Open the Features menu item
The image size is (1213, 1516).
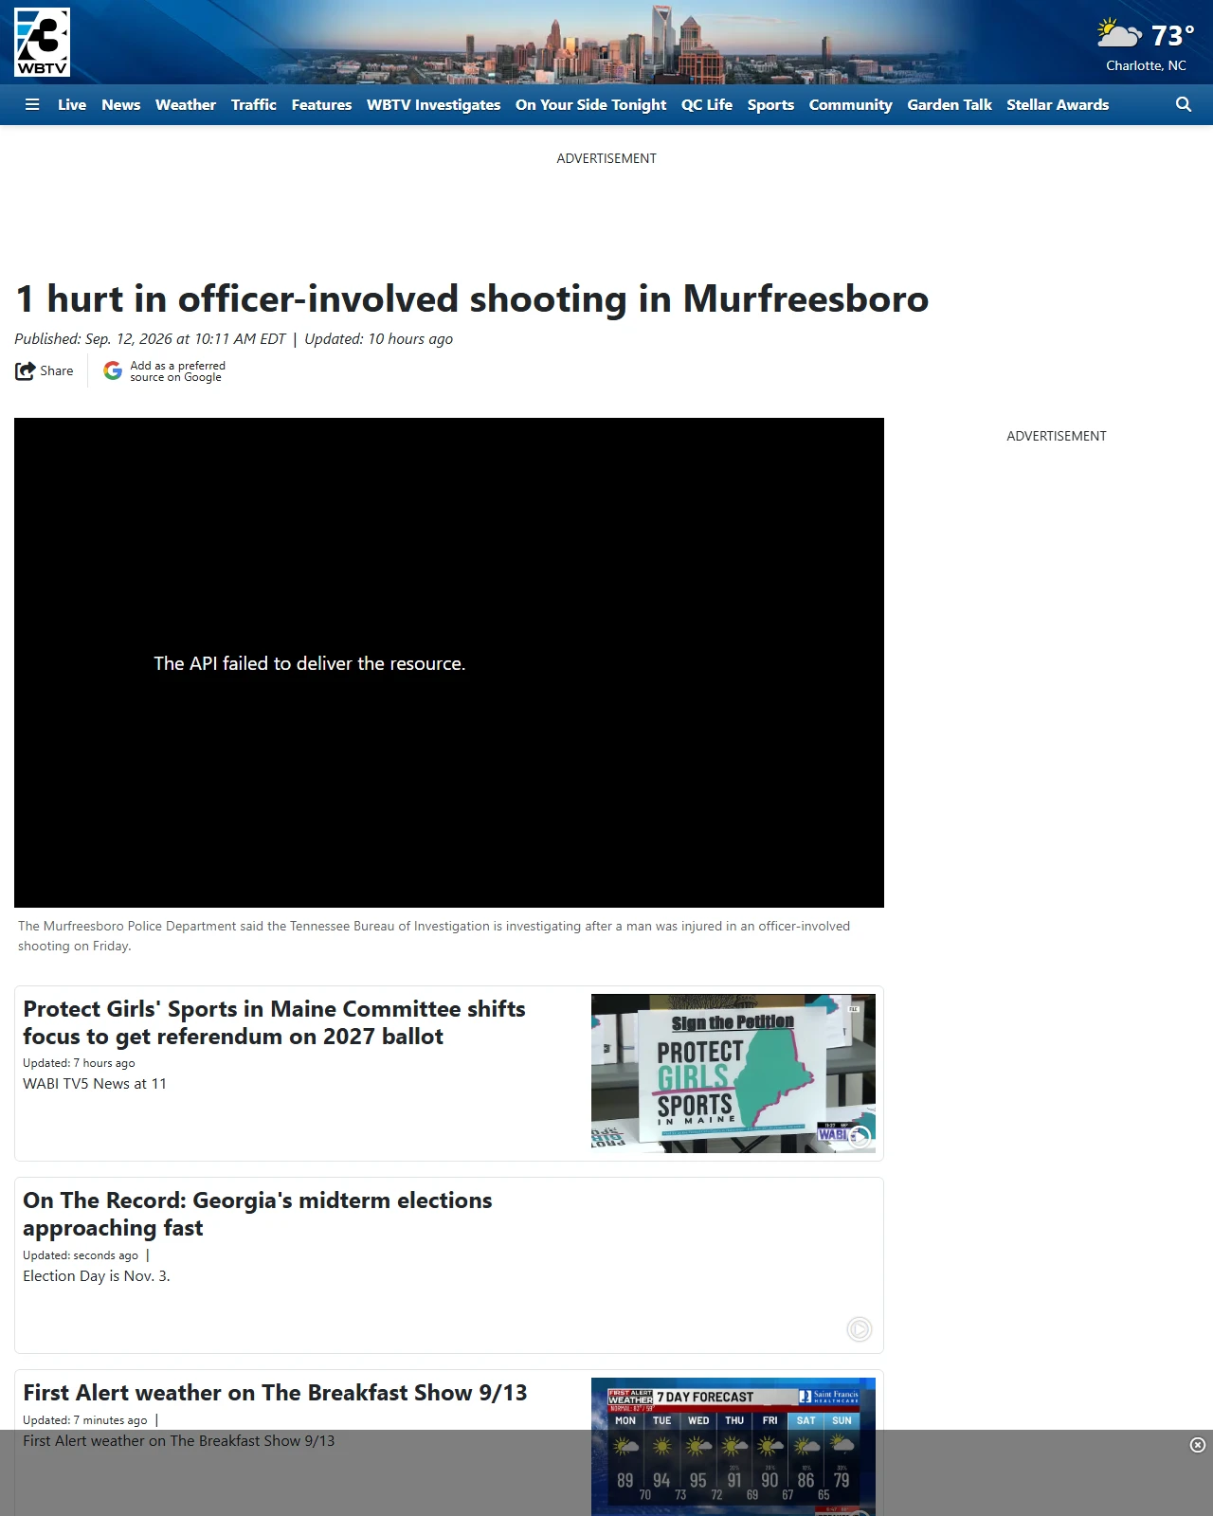tap(321, 104)
